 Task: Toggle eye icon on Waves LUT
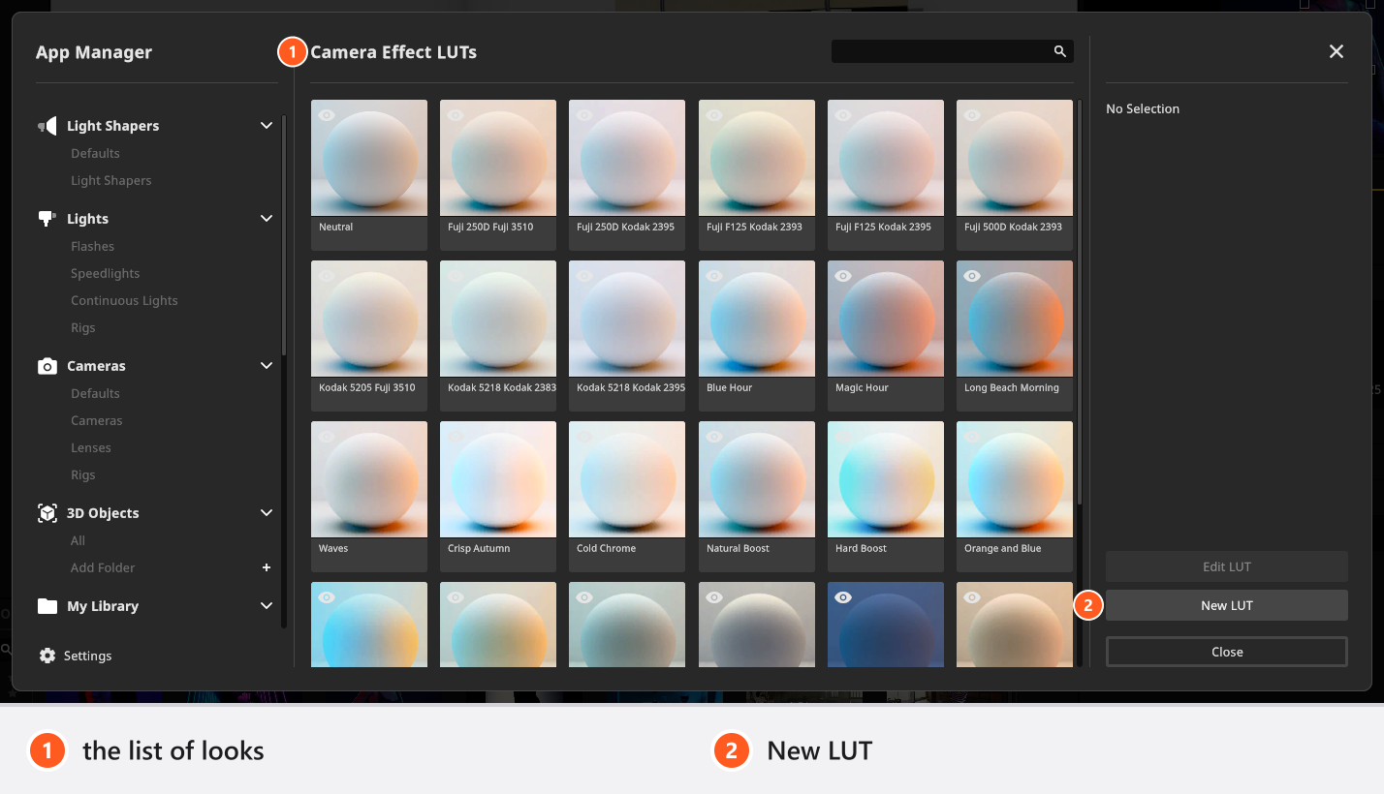pyautogui.click(x=327, y=437)
